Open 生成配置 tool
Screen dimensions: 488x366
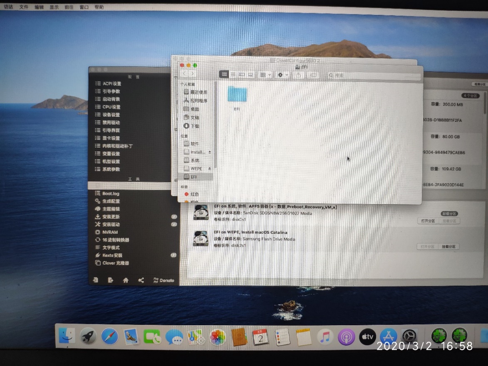click(x=107, y=201)
